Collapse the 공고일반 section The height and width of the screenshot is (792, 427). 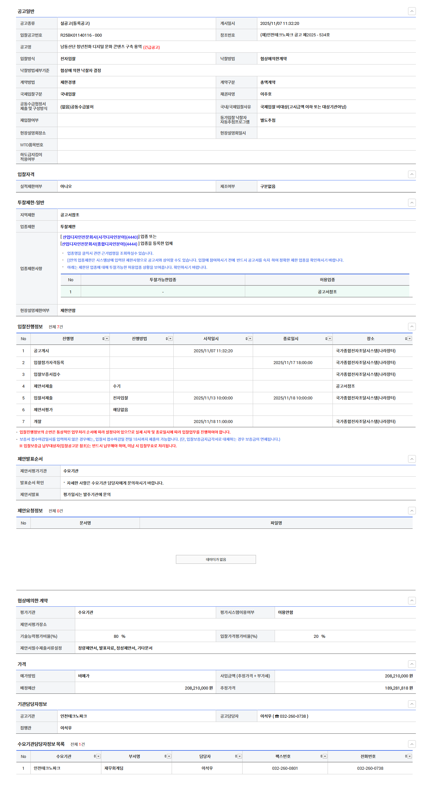[x=412, y=11]
